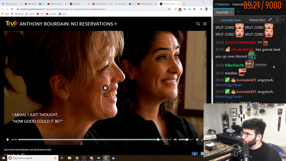The height and width of the screenshot is (161, 286).
Task: Open the first discord.gg/hasan link
Action: coord(229,85)
